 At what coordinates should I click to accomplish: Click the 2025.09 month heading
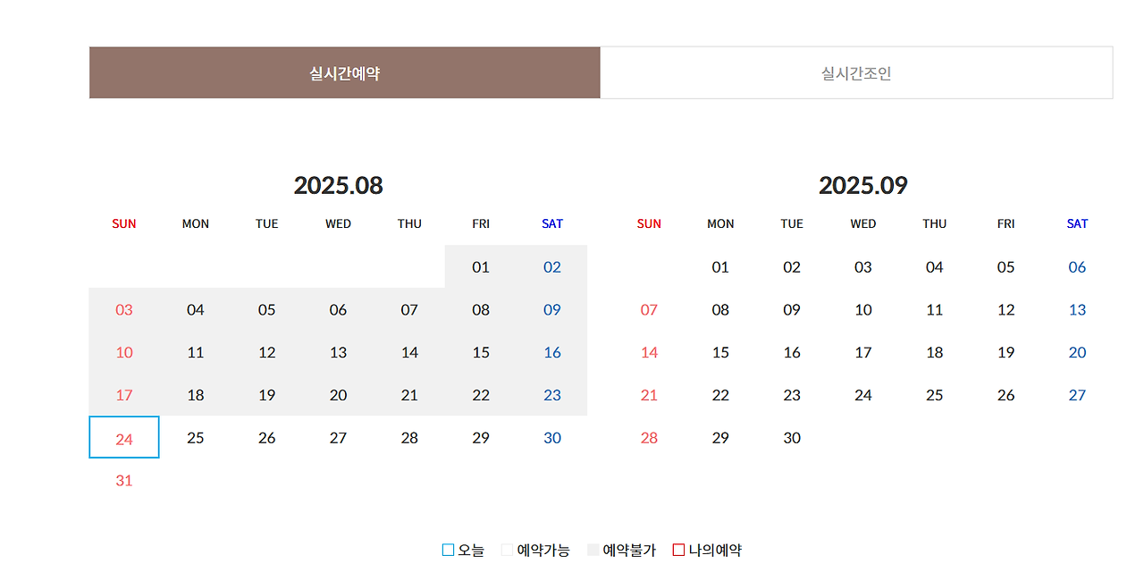tap(863, 185)
